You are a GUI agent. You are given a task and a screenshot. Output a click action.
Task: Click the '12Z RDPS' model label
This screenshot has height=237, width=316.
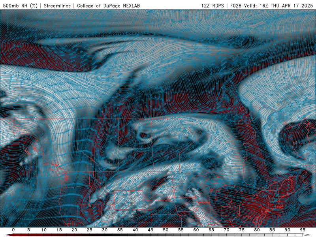213,6
